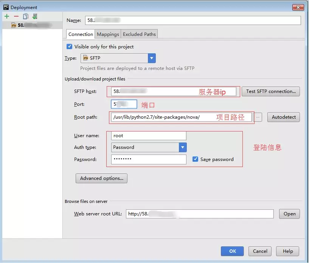Test the SFTP connection

(270, 91)
